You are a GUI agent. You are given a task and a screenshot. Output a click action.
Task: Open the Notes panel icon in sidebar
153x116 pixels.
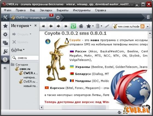5,43
